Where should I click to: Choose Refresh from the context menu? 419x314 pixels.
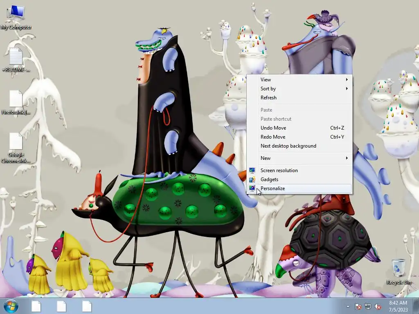pos(299,98)
